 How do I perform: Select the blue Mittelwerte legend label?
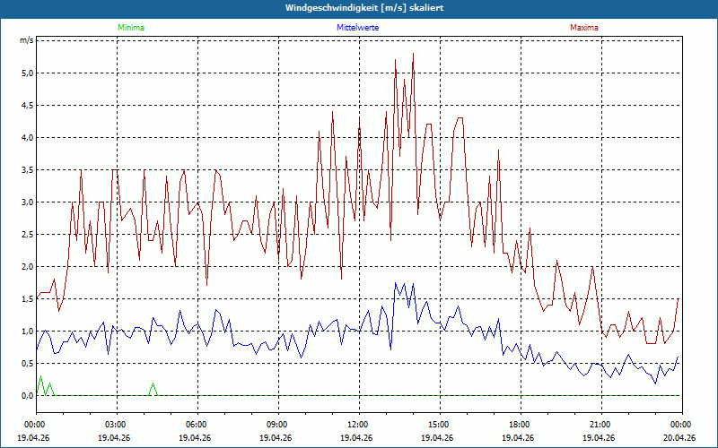357,28
